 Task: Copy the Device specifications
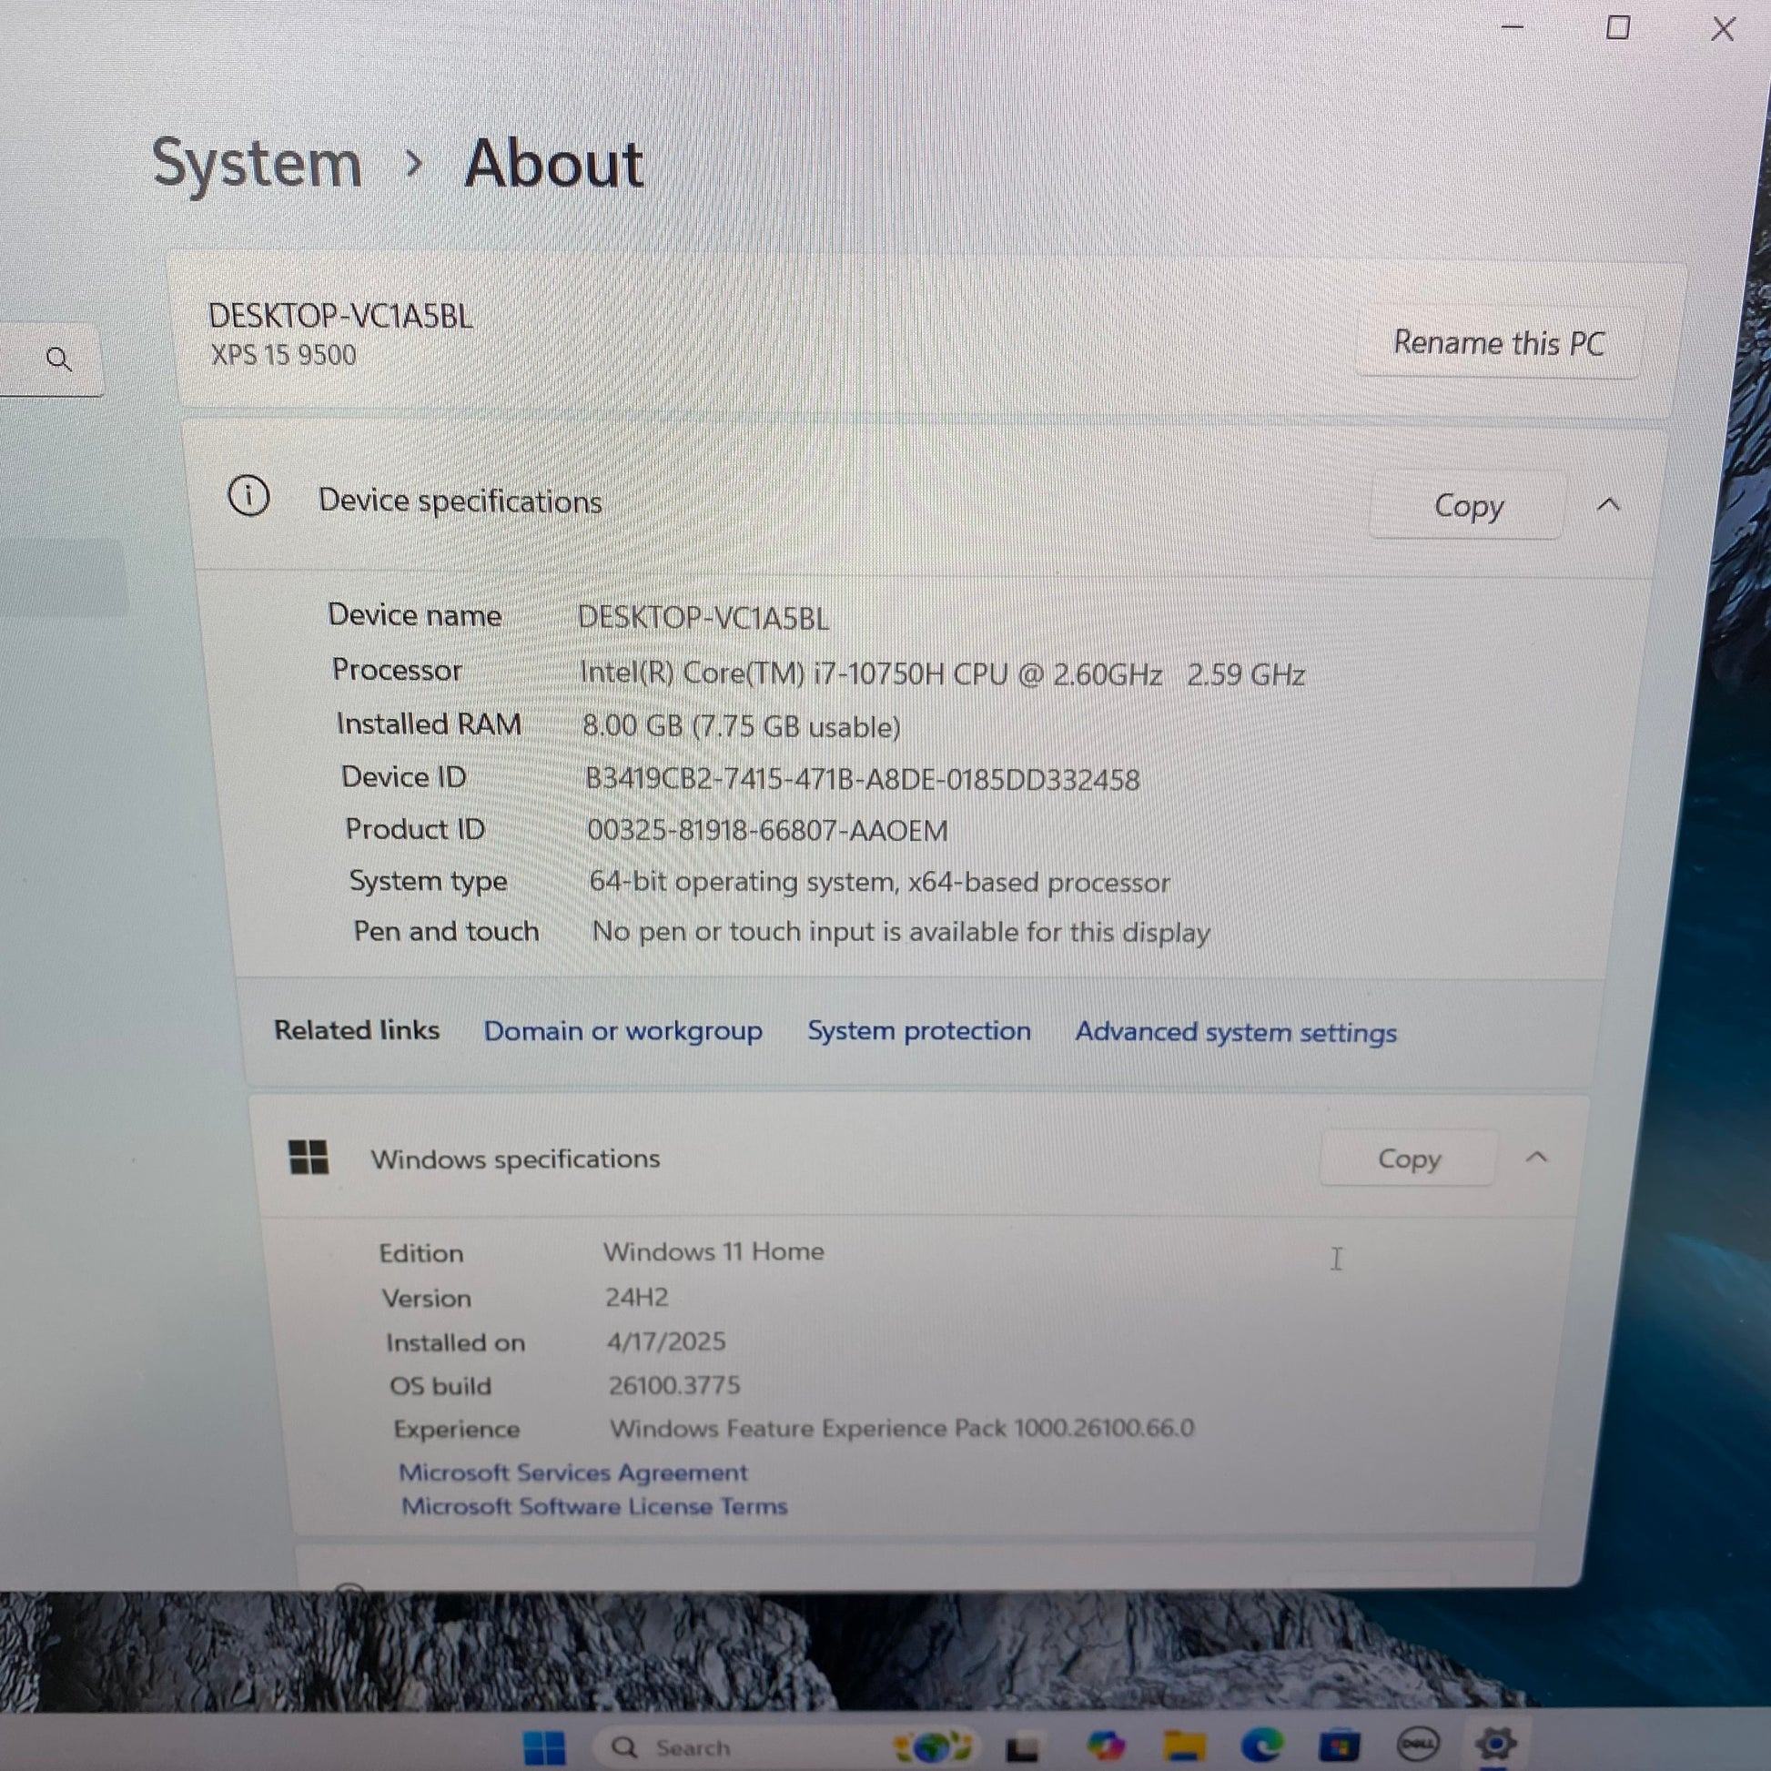1468,505
